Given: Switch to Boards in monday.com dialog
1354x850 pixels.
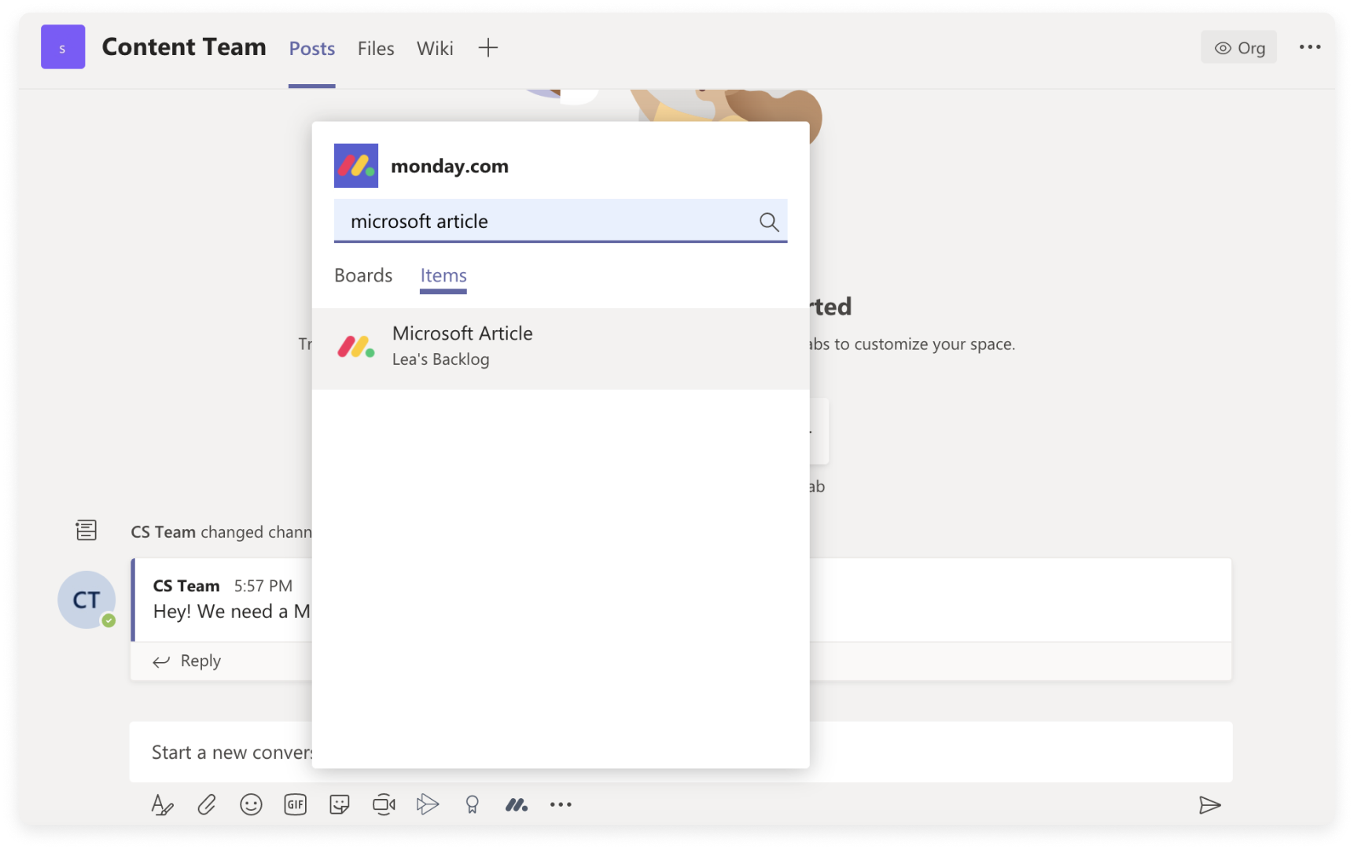Looking at the screenshot, I should (363, 275).
